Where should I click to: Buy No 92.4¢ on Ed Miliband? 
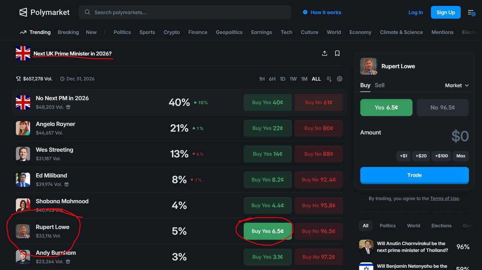point(319,179)
